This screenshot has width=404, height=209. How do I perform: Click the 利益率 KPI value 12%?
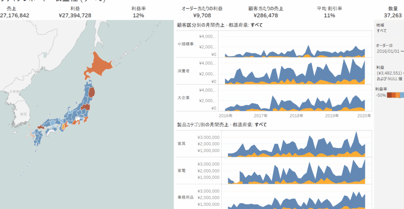tap(138, 15)
